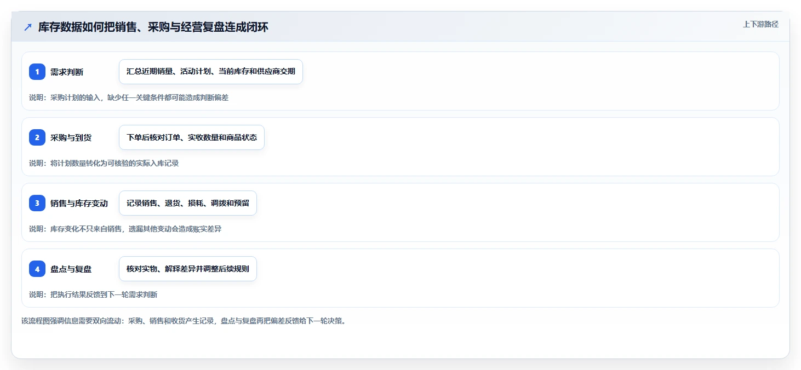This screenshot has height=370, width=801.
Task: Click the note 库存变化不只来自销售
Action: click(x=125, y=229)
